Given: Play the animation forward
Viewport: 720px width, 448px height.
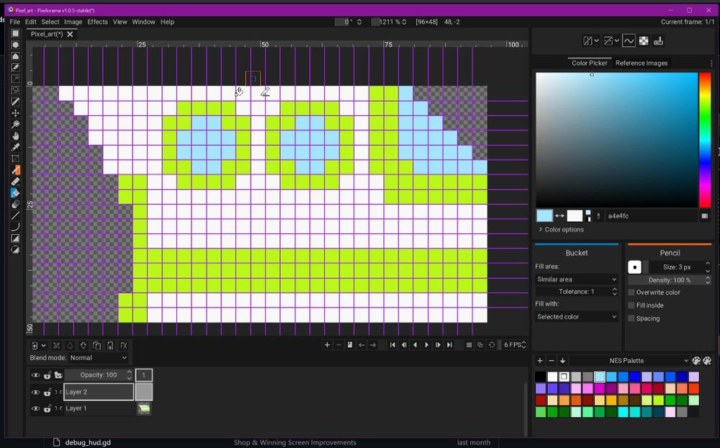Looking at the screenshot, I should click(426, 344).
